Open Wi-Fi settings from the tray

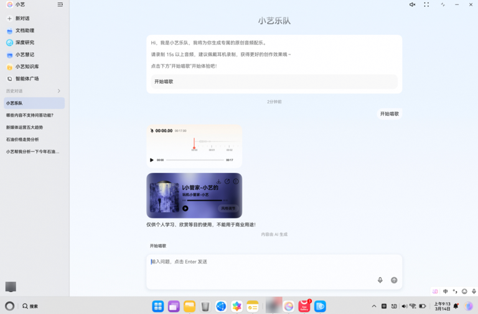(x=413, y=306)
